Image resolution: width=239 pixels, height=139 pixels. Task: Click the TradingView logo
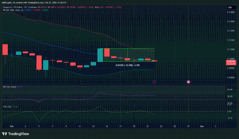click(x=15, y=134)
